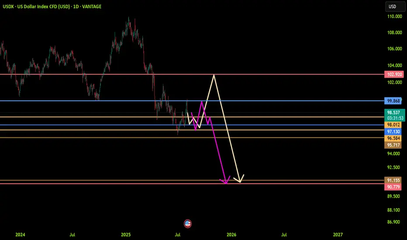Select the 95.717 brown price label
Screen dimensions: 407x240
click(x=393, y=145)
